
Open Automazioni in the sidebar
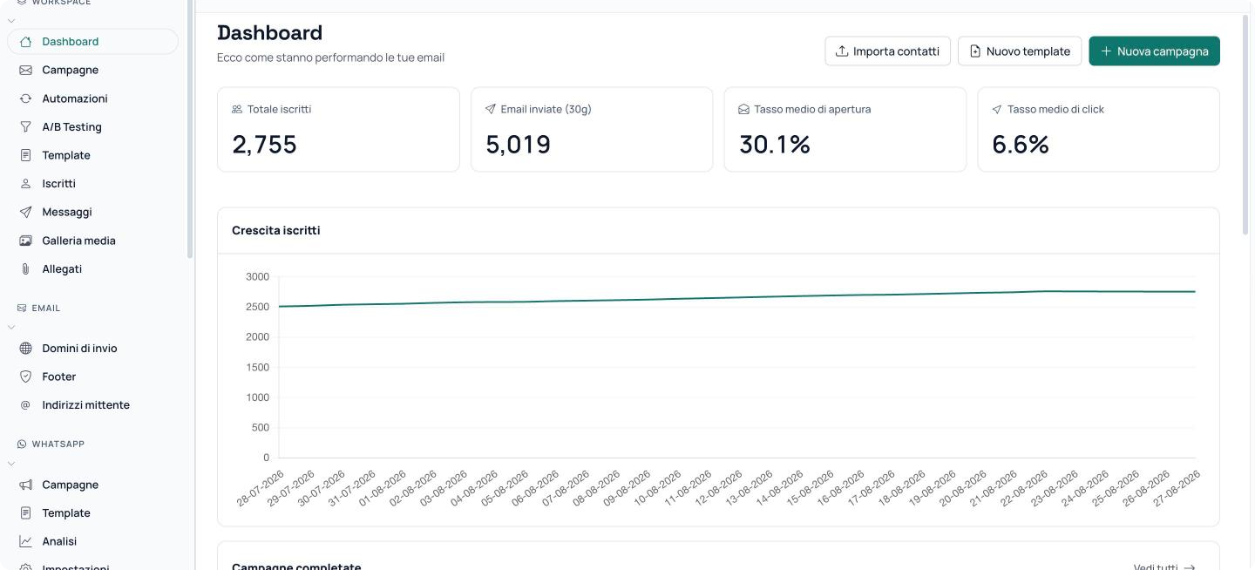[92, 98]
